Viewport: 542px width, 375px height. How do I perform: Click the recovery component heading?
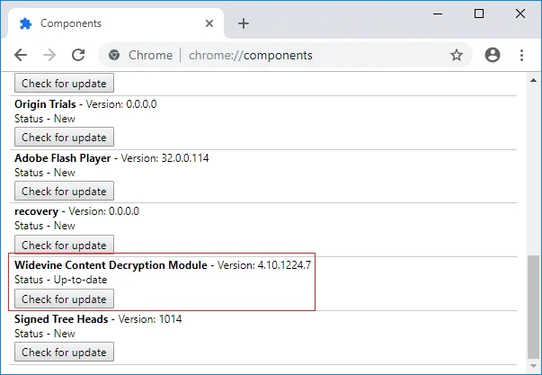pyautogui.click(x=36, y=211)
